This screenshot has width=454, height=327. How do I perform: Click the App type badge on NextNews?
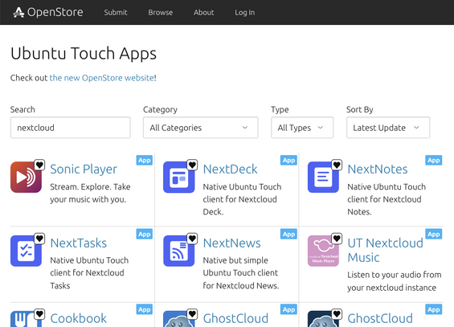[288, 234]
